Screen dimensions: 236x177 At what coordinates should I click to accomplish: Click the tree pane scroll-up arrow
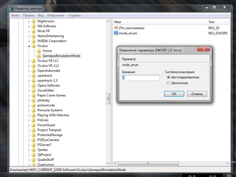click(x=108, y=21)
